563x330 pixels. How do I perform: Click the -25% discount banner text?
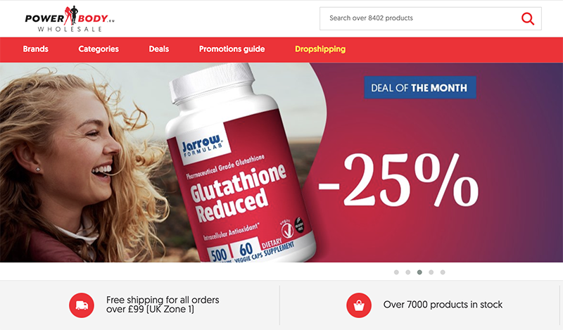pyautogui.click(x=398, y=180)
